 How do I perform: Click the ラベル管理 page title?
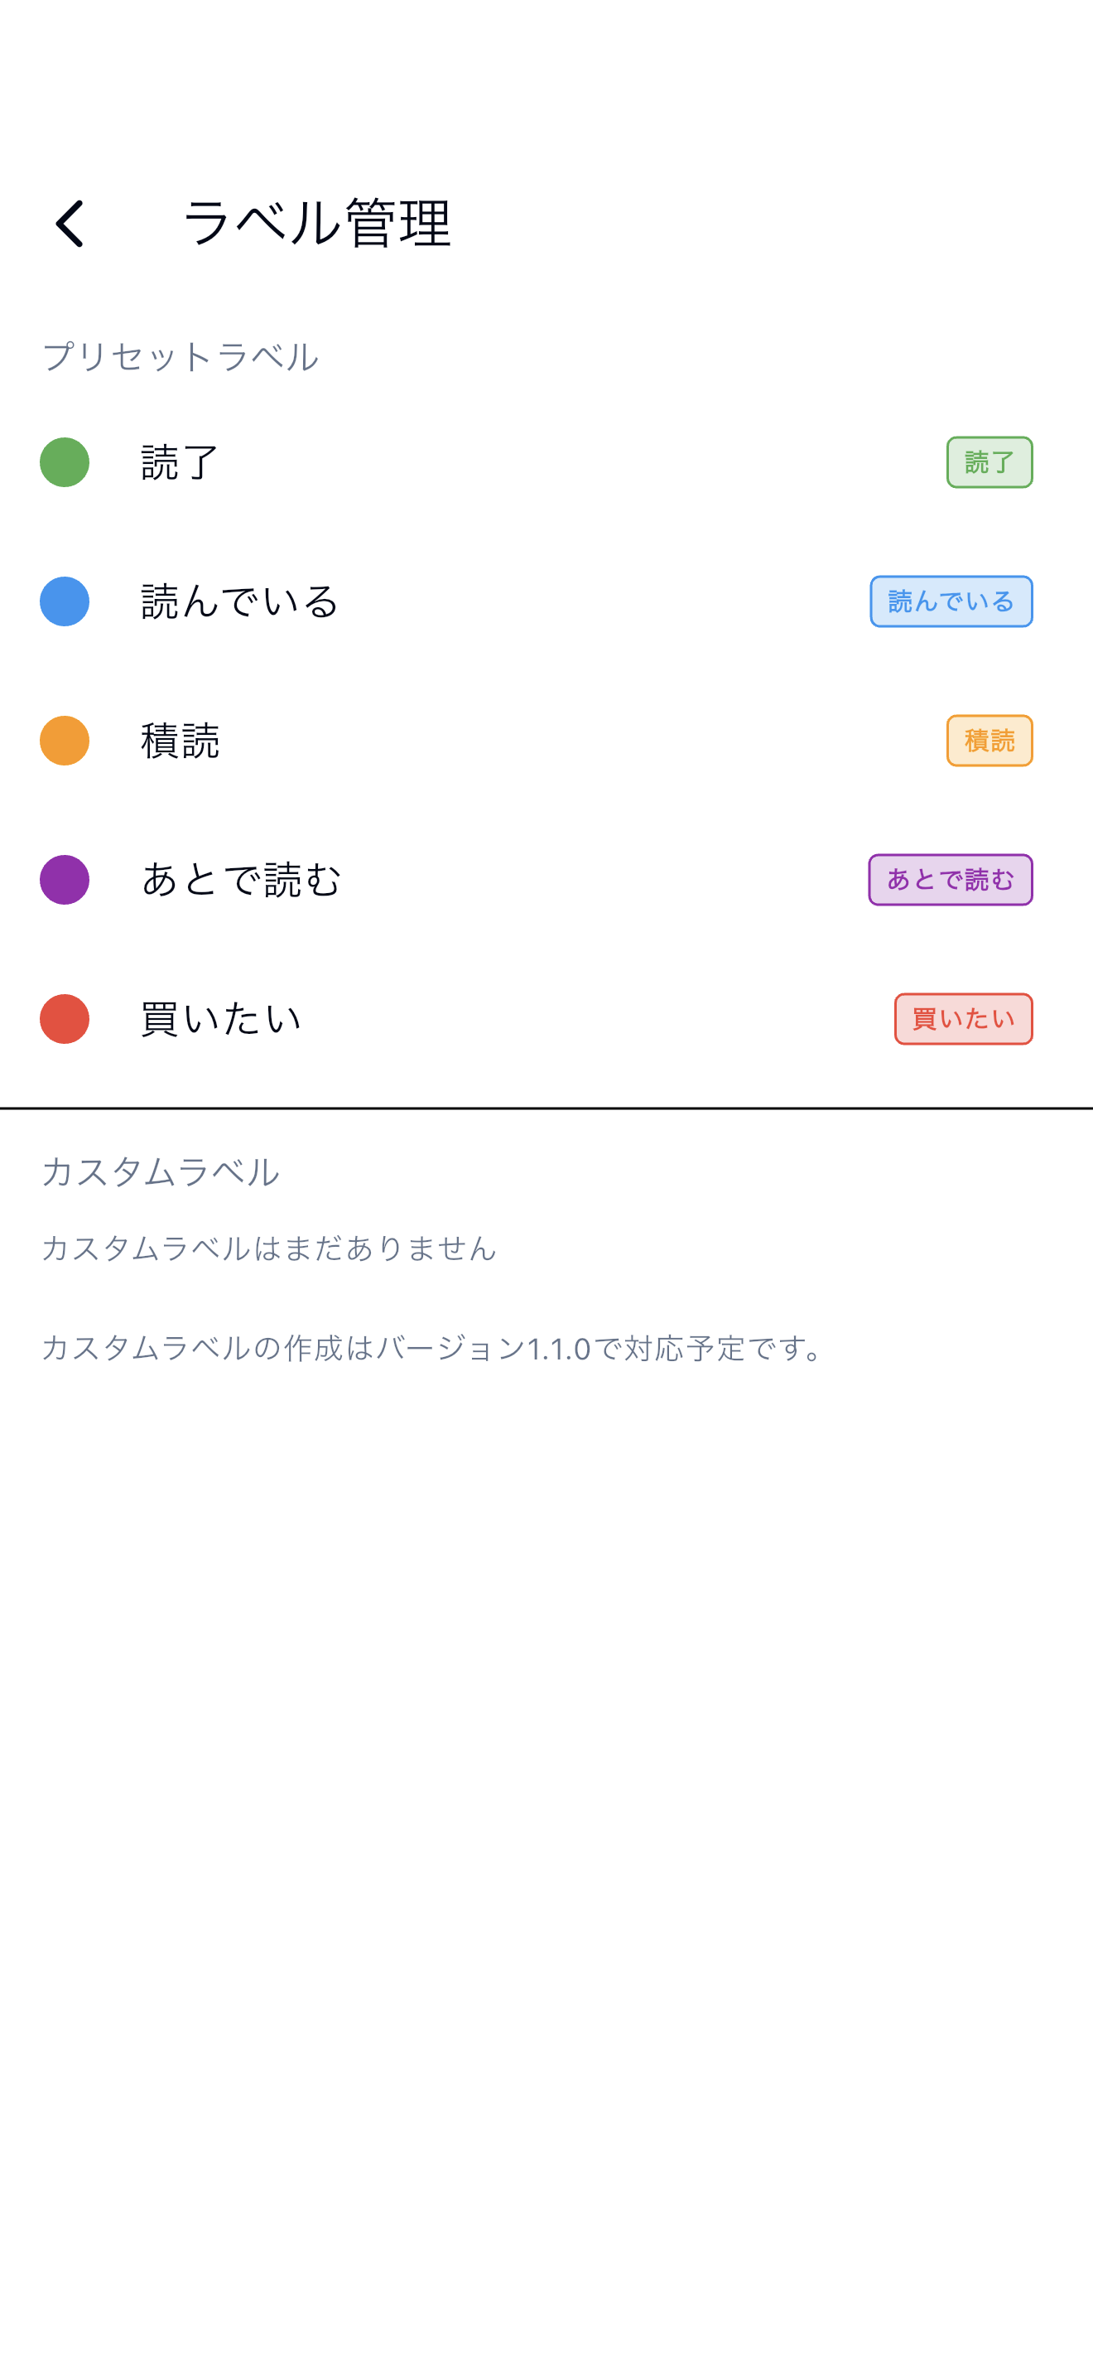[317, 223]
